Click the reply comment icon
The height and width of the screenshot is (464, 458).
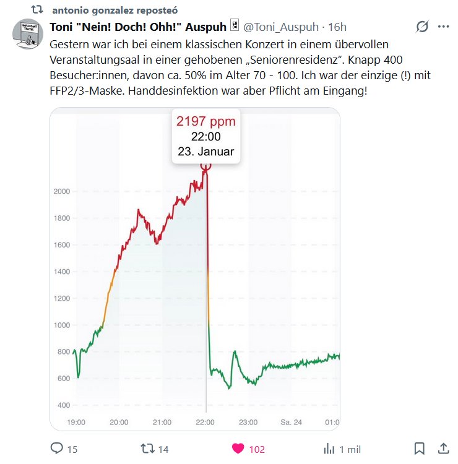[57, 449]
